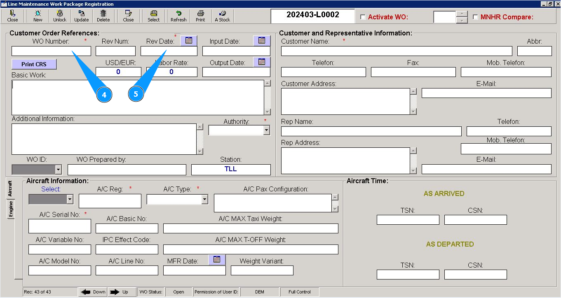Hit the Delete trash can icon
561x298 pixels.
click(x=103, y=16)
